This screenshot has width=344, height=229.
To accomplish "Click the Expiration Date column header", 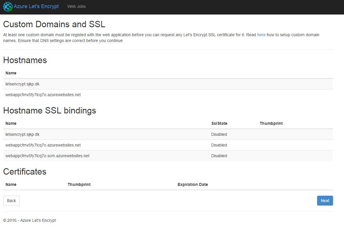I will pos(193,184).
